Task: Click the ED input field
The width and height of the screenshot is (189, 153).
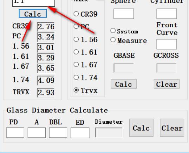Action: (80, 133)
